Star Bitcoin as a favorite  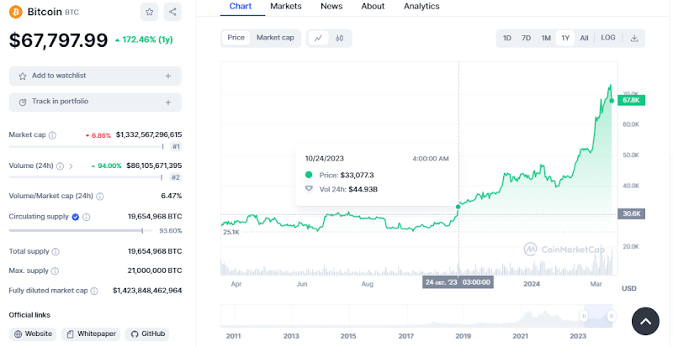tap(149, 12)
